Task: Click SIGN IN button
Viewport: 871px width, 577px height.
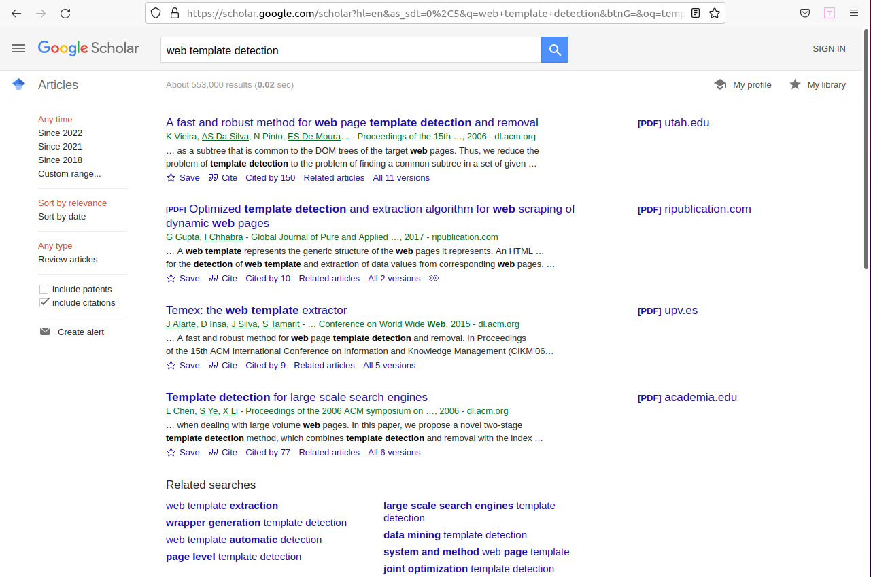Action: point(830,49)
